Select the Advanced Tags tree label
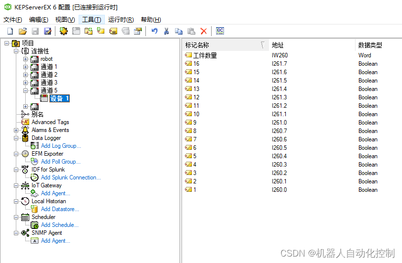Screen dimensions: 402x263 tap(50, 122)
